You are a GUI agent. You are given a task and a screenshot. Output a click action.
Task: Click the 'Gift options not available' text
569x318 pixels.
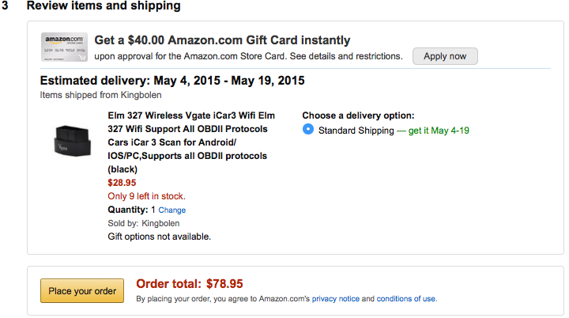159,236
